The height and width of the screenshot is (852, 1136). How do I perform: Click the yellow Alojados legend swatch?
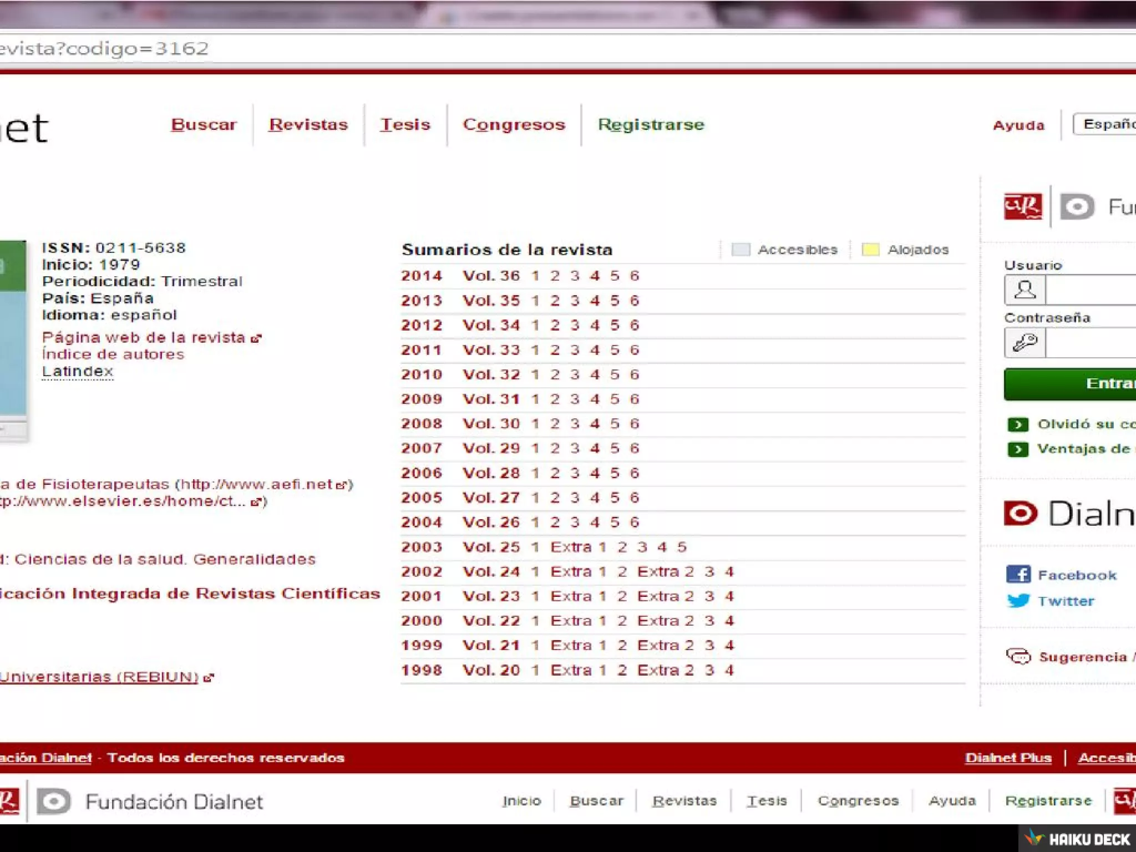point(870,250)
